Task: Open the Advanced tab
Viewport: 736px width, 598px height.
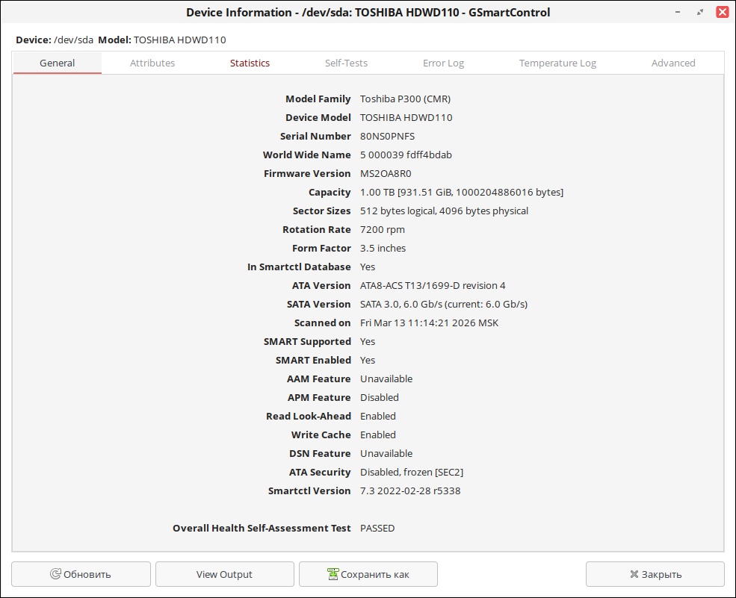Action: [673, 63]
